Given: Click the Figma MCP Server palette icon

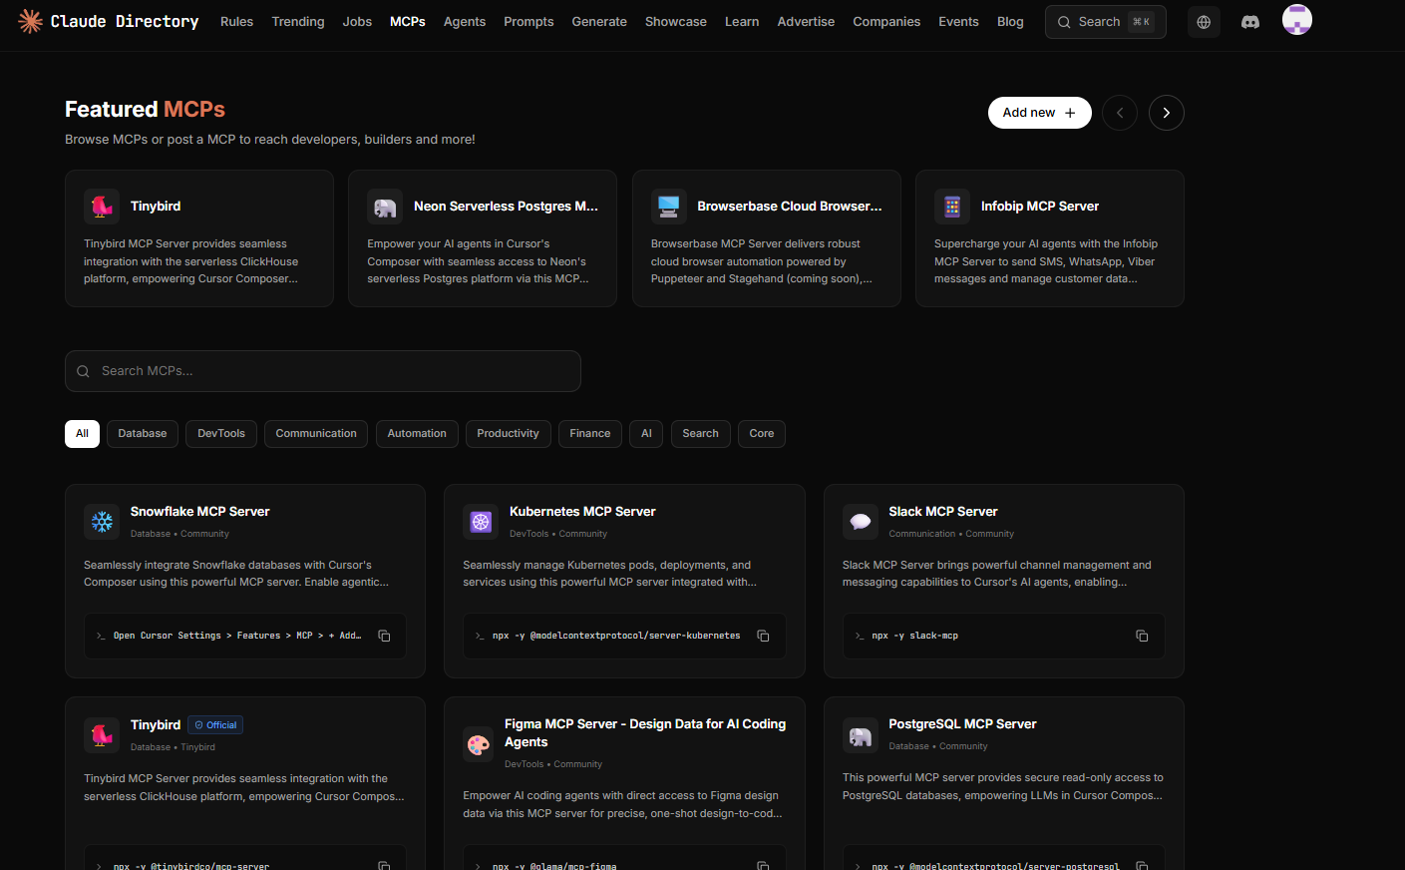Looking at the screenshot, I should pyautogui.click(x=479, y=744).
